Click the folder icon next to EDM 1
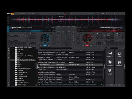132x99 pixels. tap(16, 62)
